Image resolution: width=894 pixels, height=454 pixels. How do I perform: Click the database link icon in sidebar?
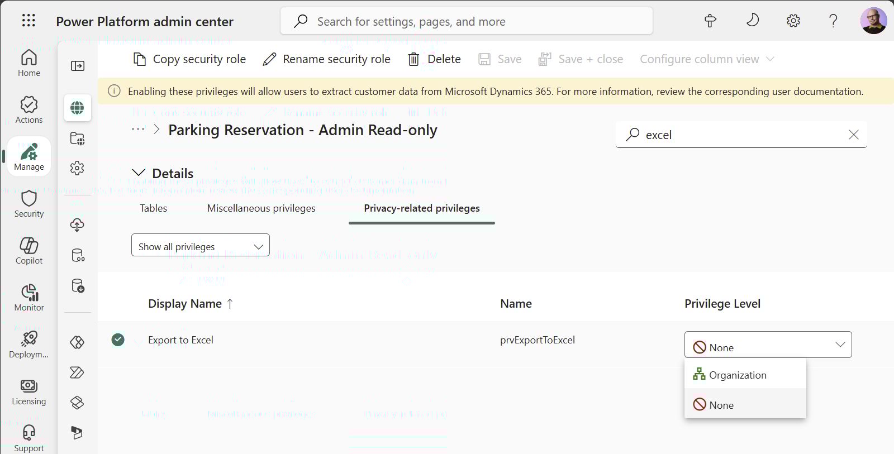click(78, 255)
